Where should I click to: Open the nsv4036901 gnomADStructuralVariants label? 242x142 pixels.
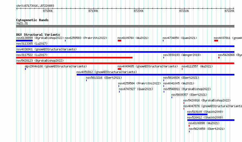46,49
